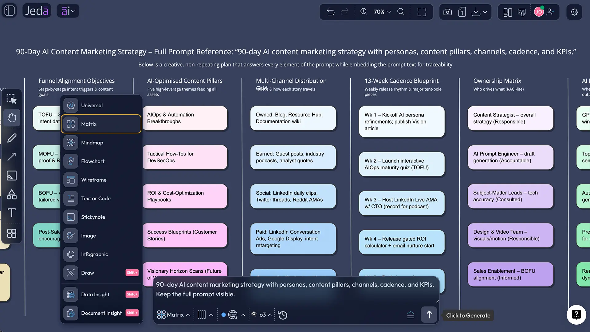
Task: Select Universal from the command menu
Action: 101,105
